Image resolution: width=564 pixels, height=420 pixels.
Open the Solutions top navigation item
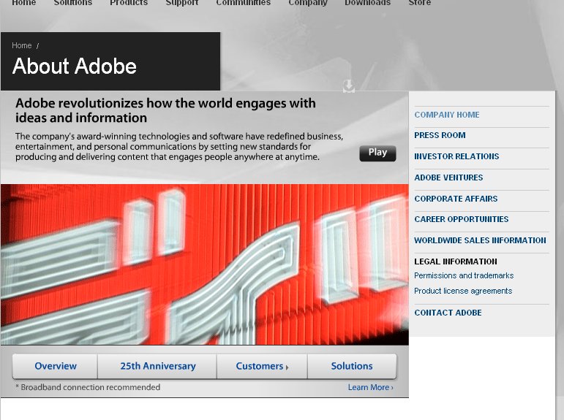point(72,3)
